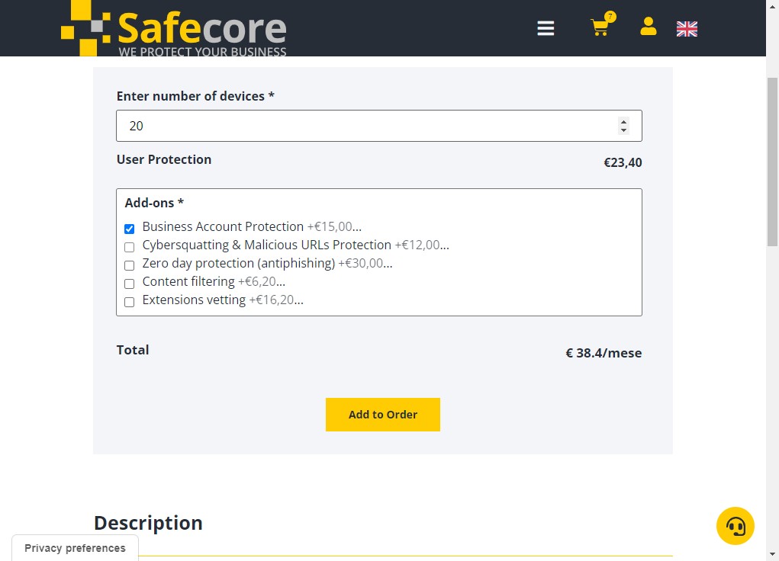
Task: Open the shopping cart icon
Action: (600, 27)
